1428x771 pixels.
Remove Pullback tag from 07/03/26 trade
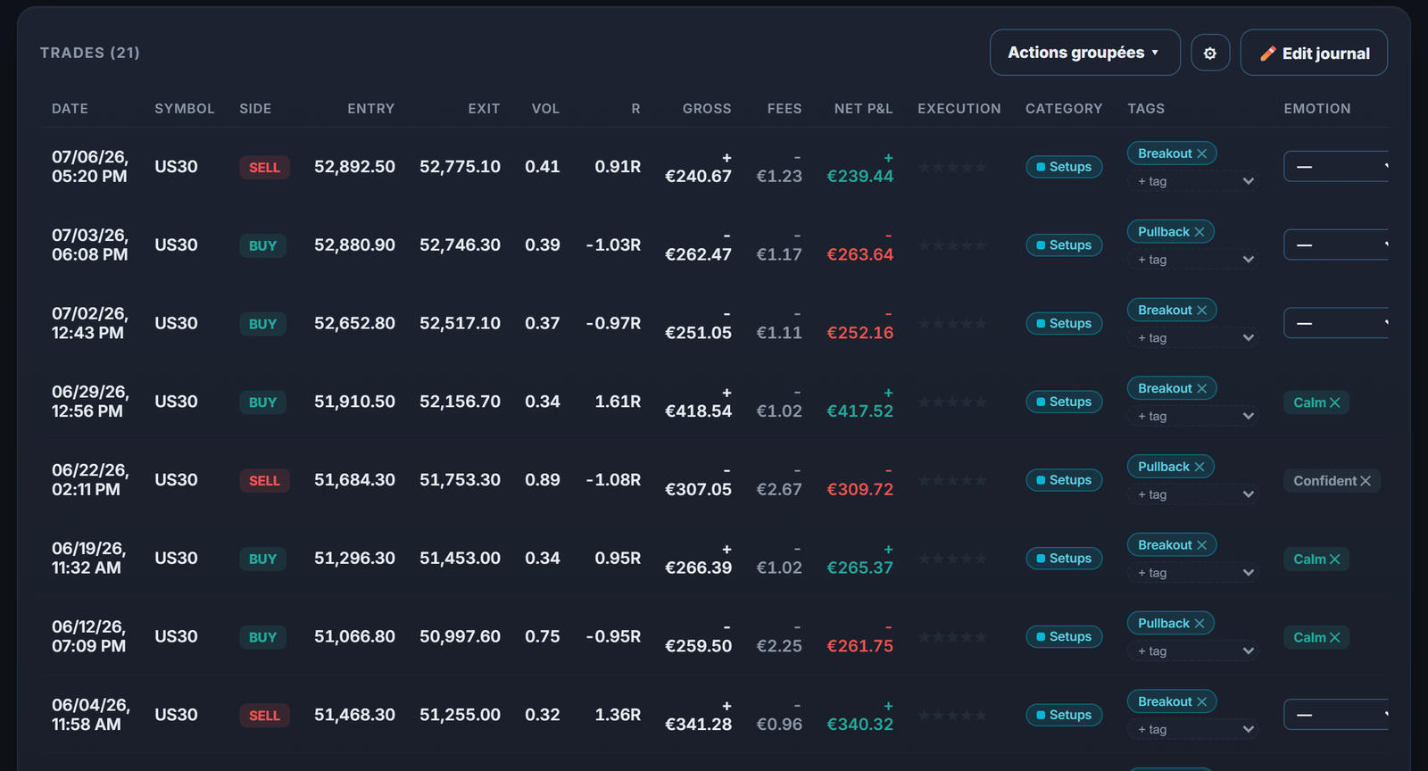pyautogui.click(x=1200, y=232)
